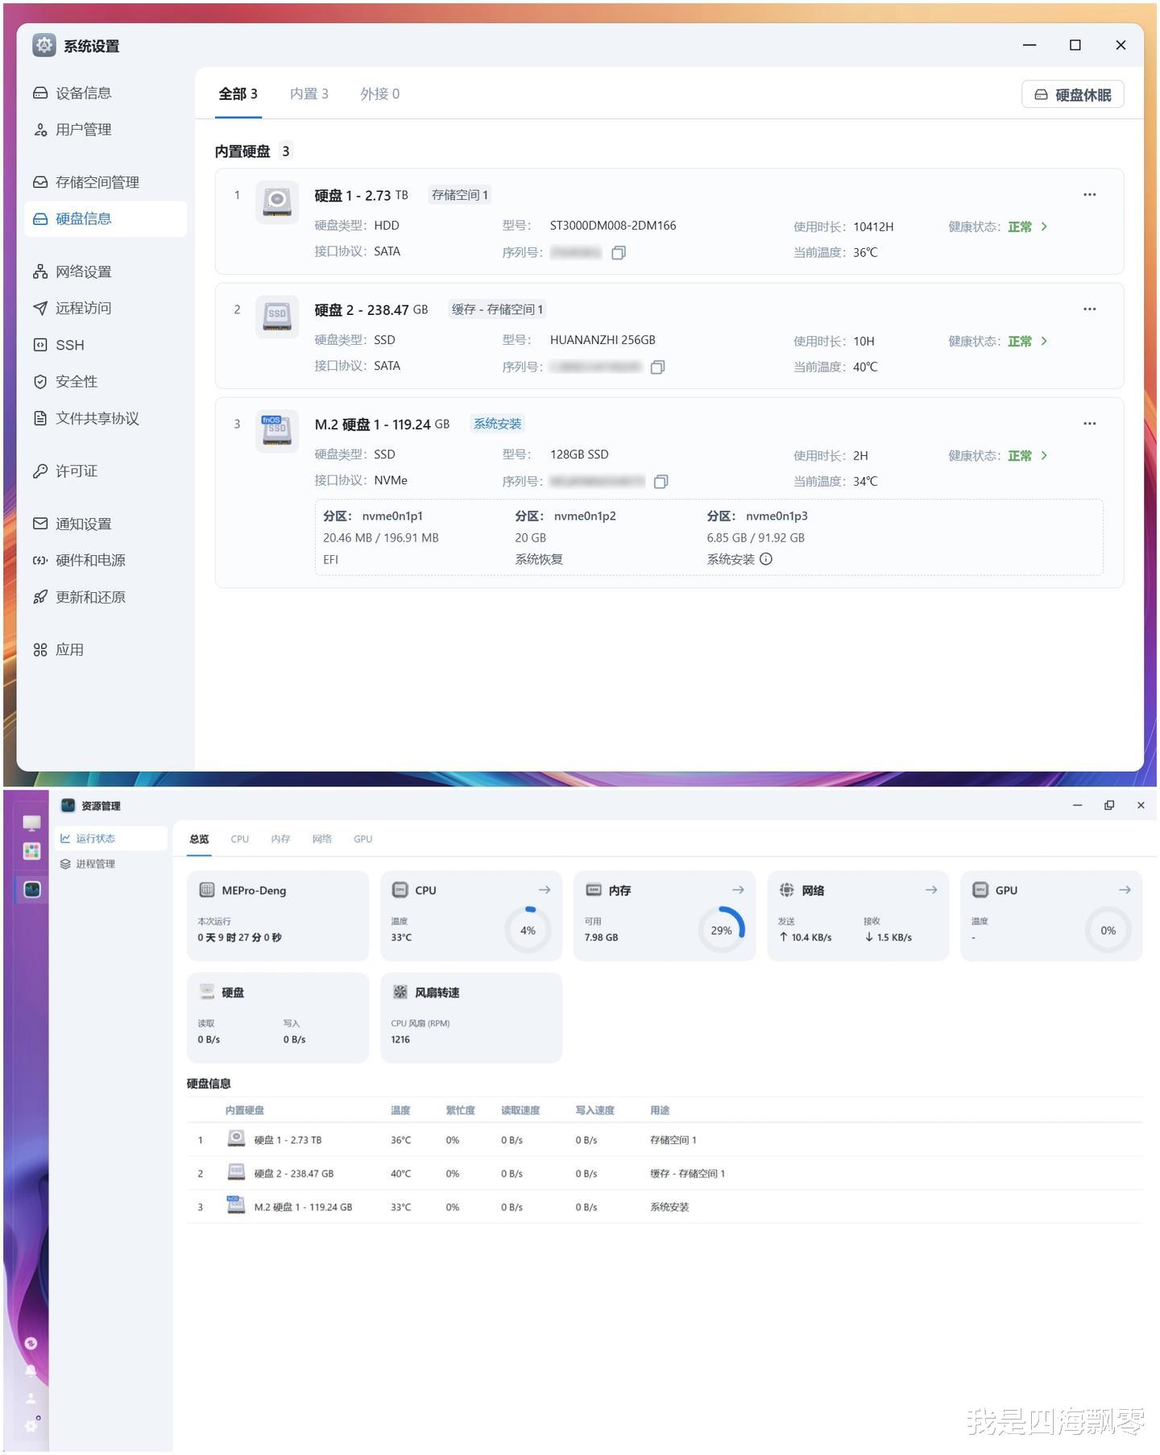Copy serial number of M.2 硬盘 1

[x=661, y=482]
